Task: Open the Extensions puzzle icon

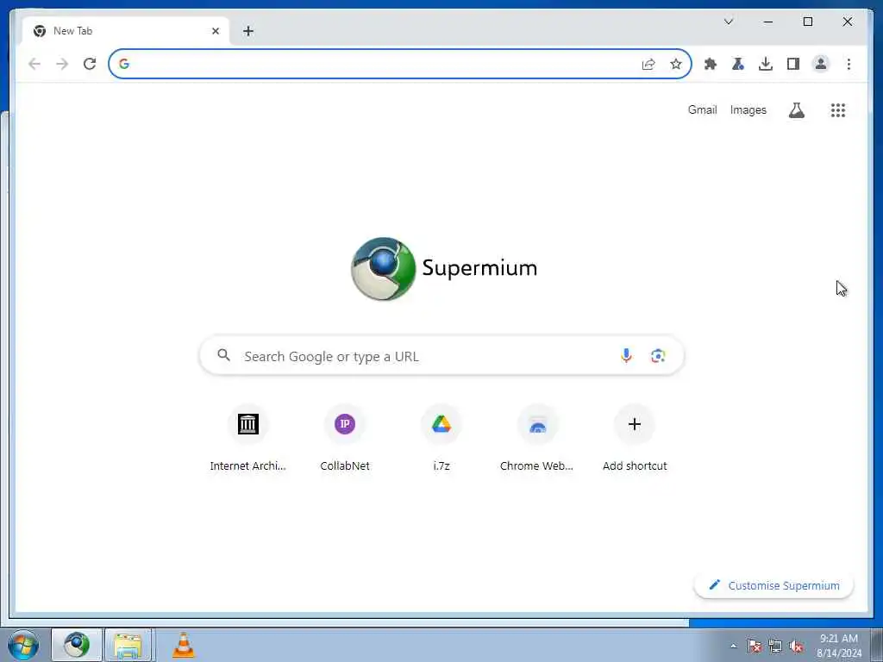Action: click(711, 64)
